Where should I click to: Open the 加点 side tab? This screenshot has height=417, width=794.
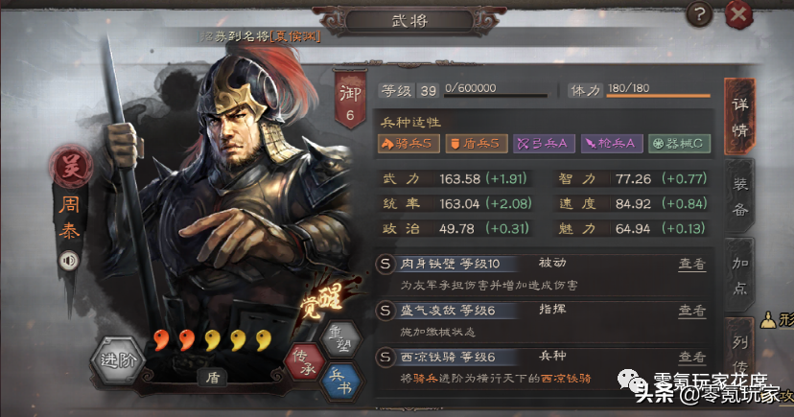point(739,275)
